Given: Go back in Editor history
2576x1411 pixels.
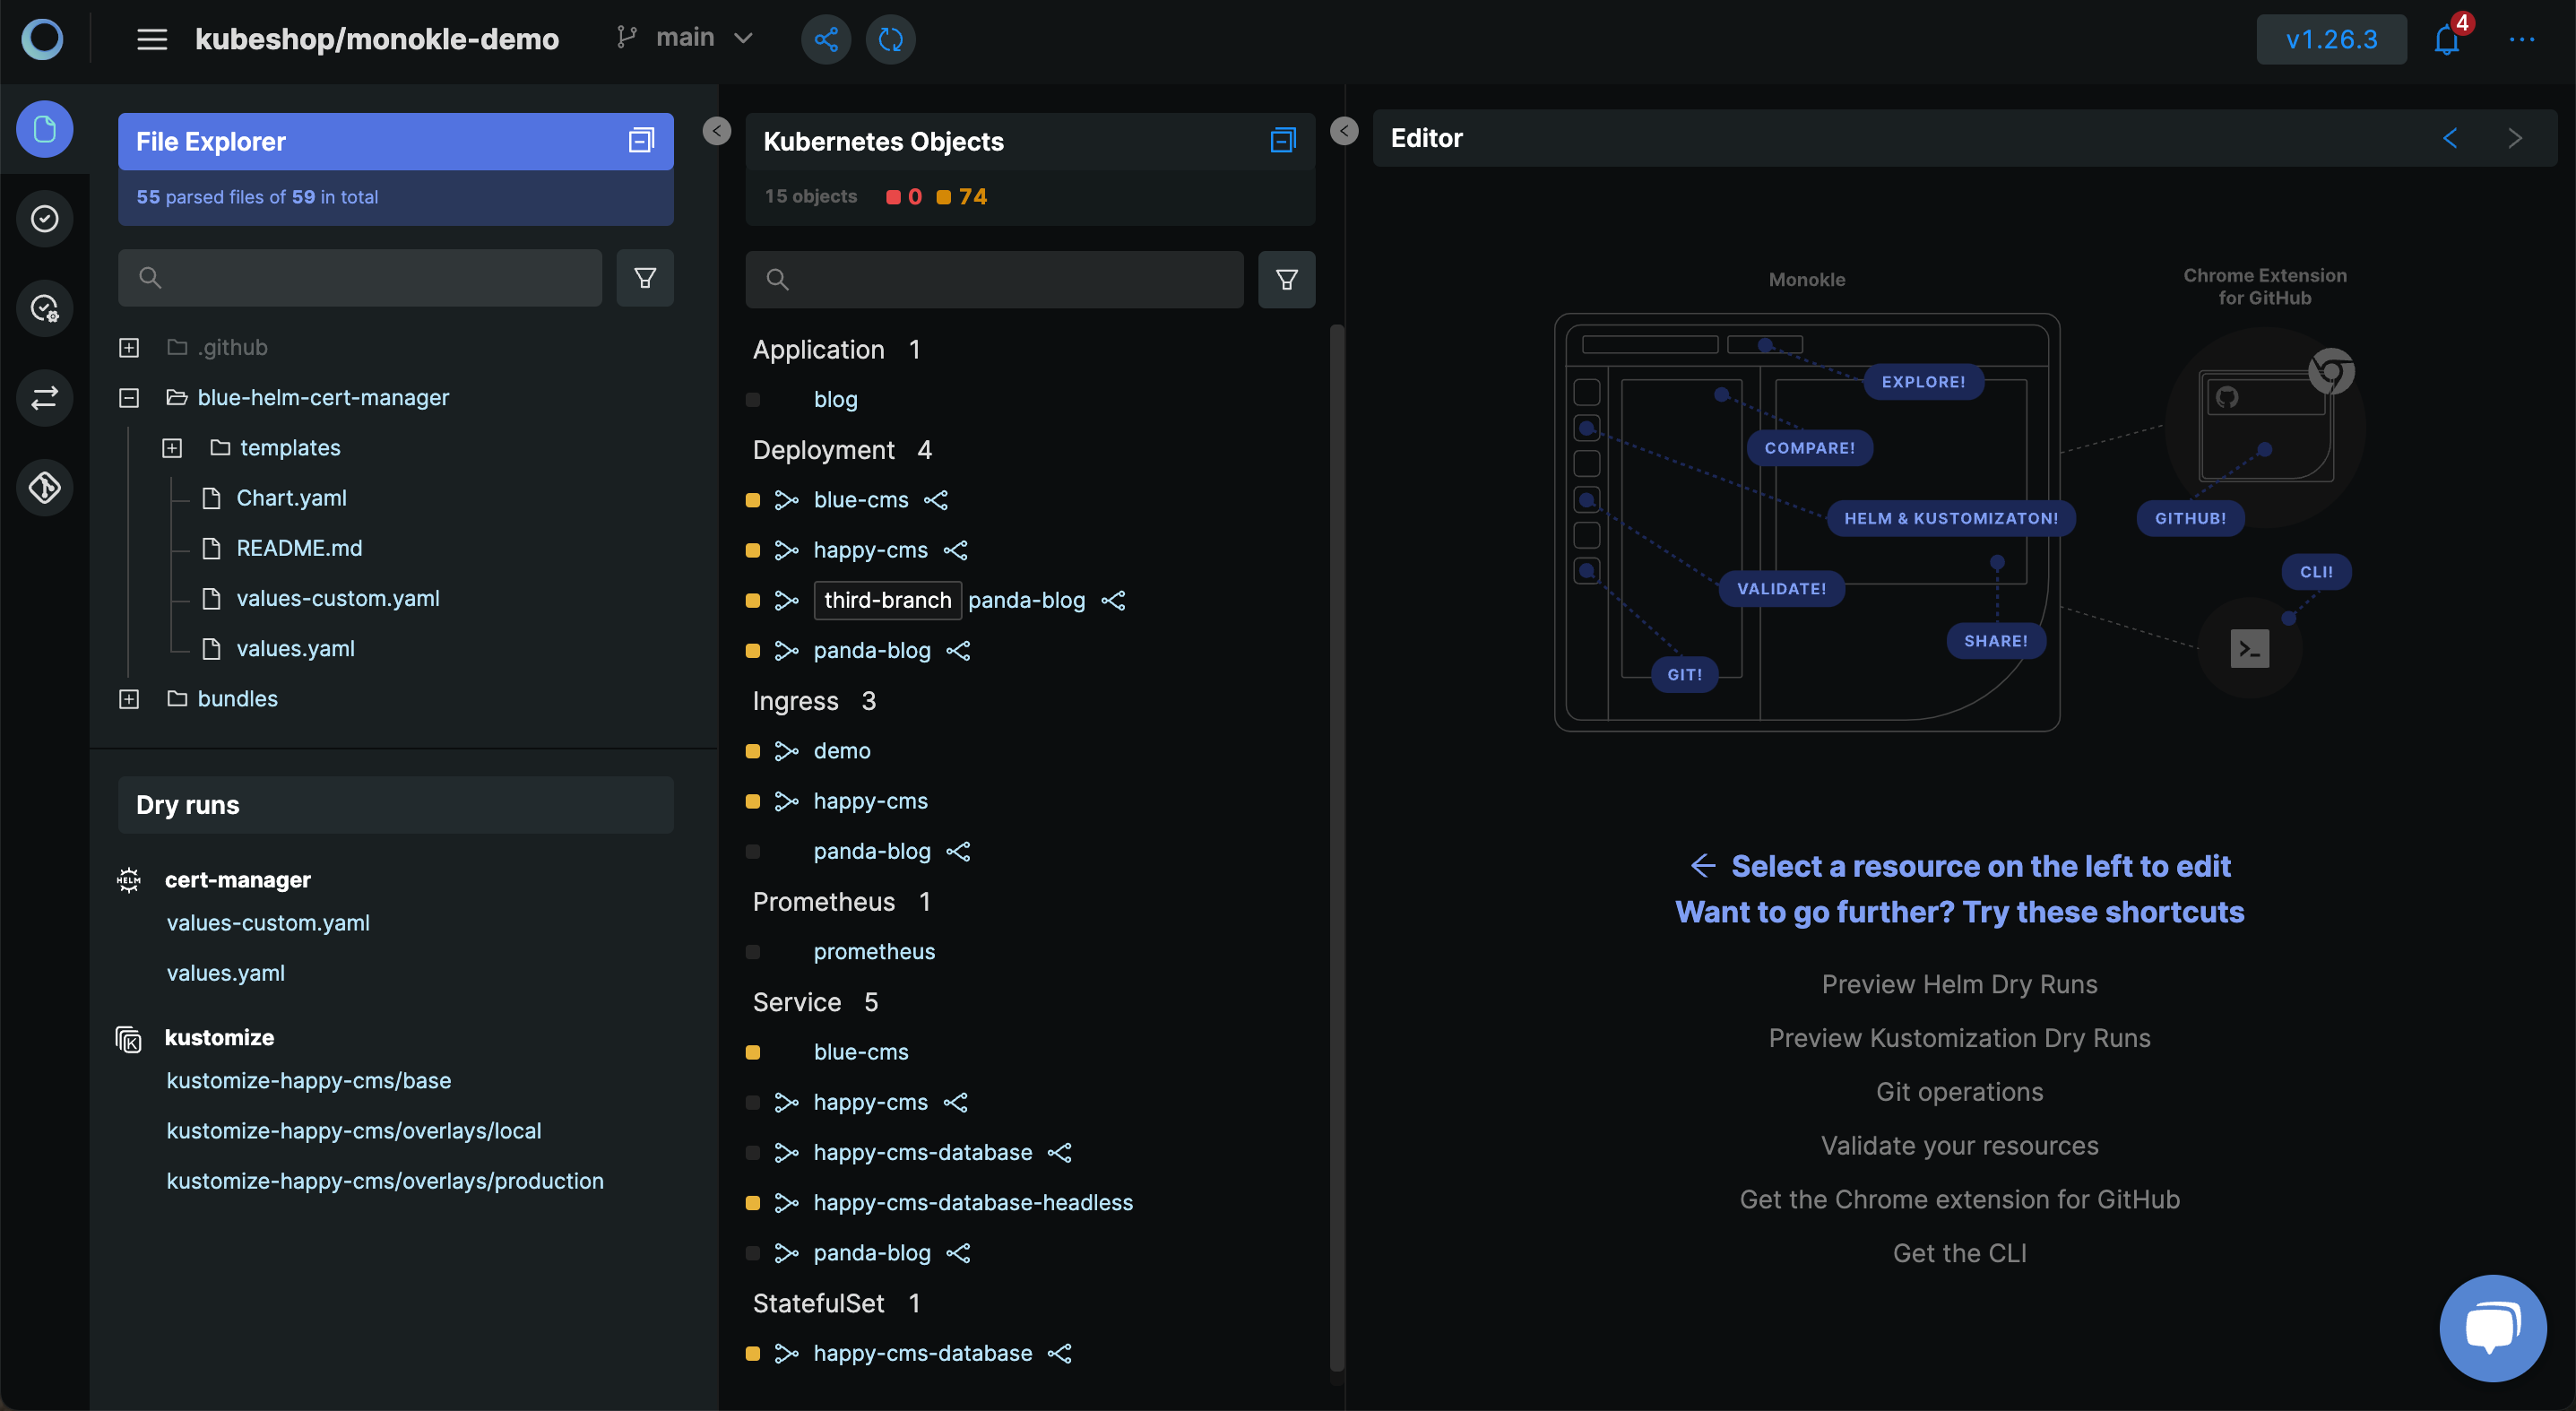Looking at the screenshot, I should (x=2450, y=138).
